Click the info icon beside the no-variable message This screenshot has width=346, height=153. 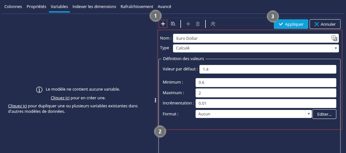(39, 89)
